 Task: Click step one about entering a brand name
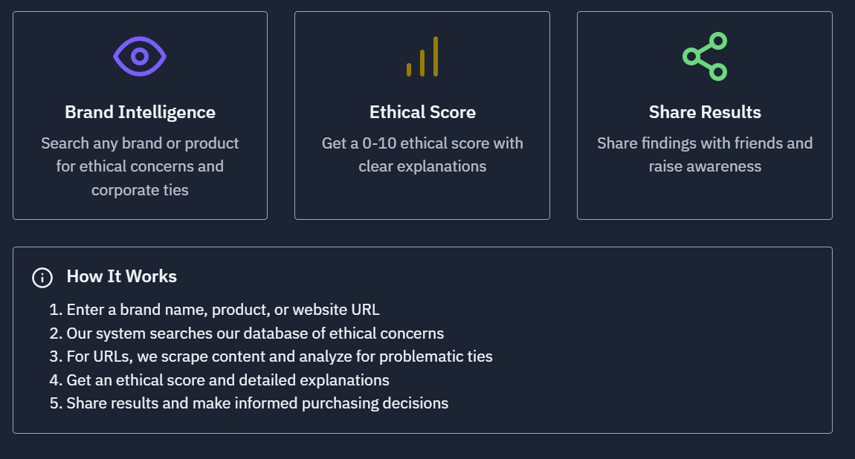[x=214, y=310]
